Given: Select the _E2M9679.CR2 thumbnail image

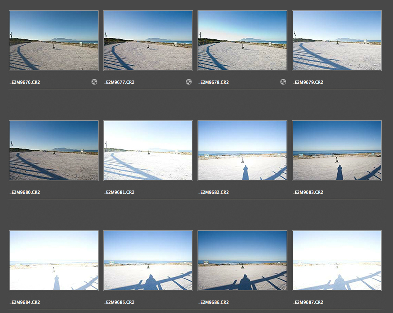Looking at the screenshot, I should [x=337, y=41].
